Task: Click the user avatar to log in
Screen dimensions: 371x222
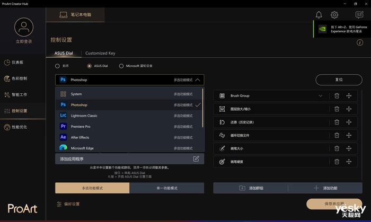Action: [24, 27]
